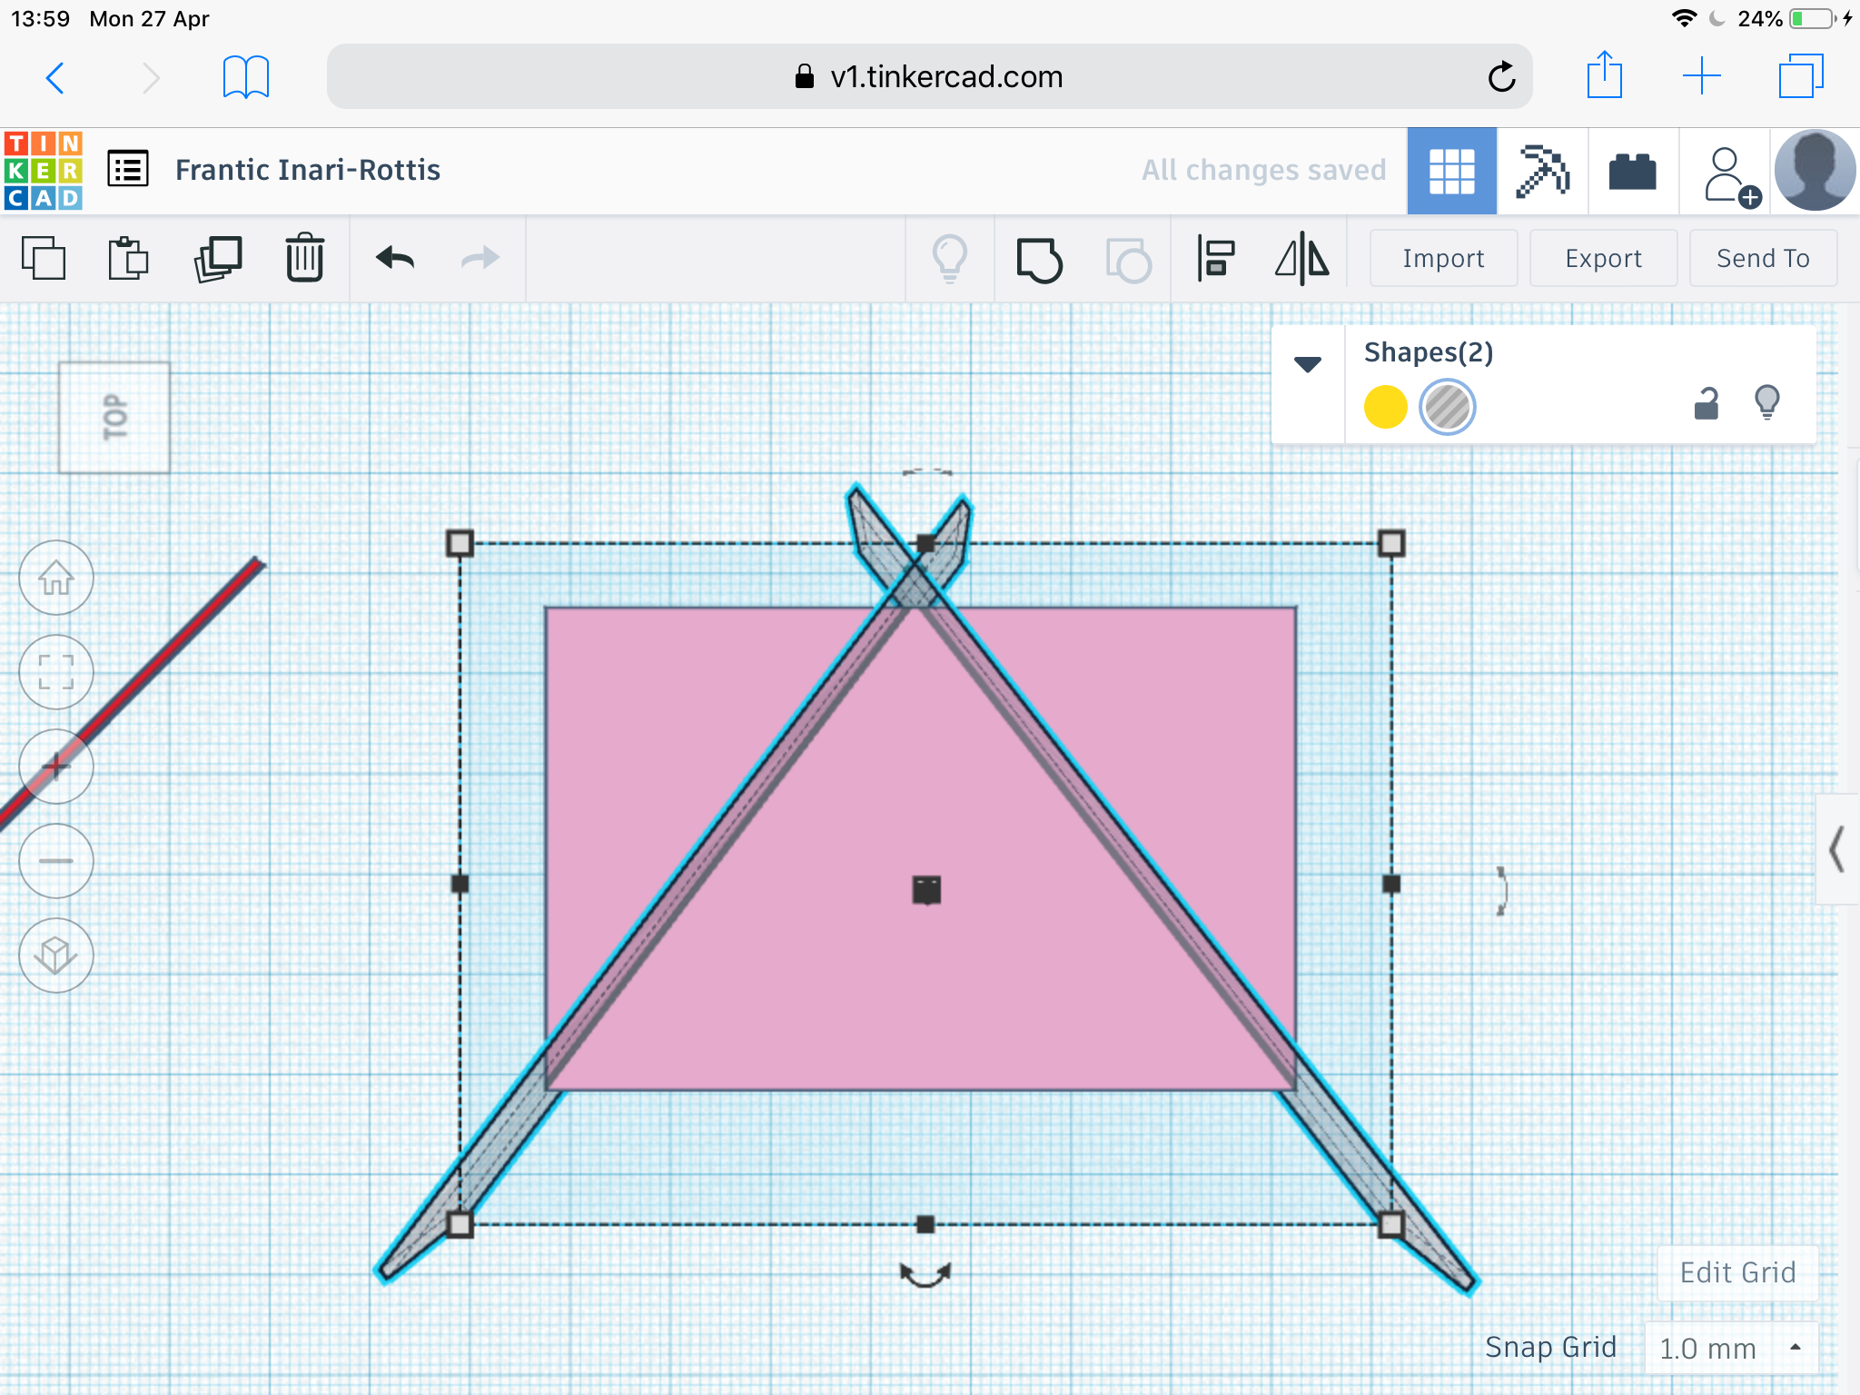This screenshot has width=1860, height=1395.
Task: Fit all shapes in view
Action: pos(56,672)
